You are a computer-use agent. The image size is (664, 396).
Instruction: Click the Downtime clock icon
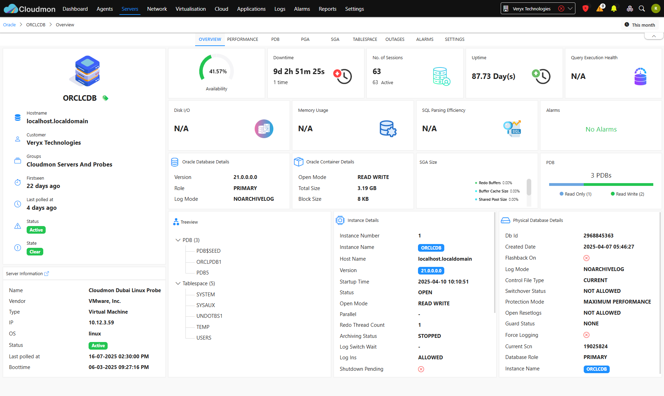[x=343, y=76]
